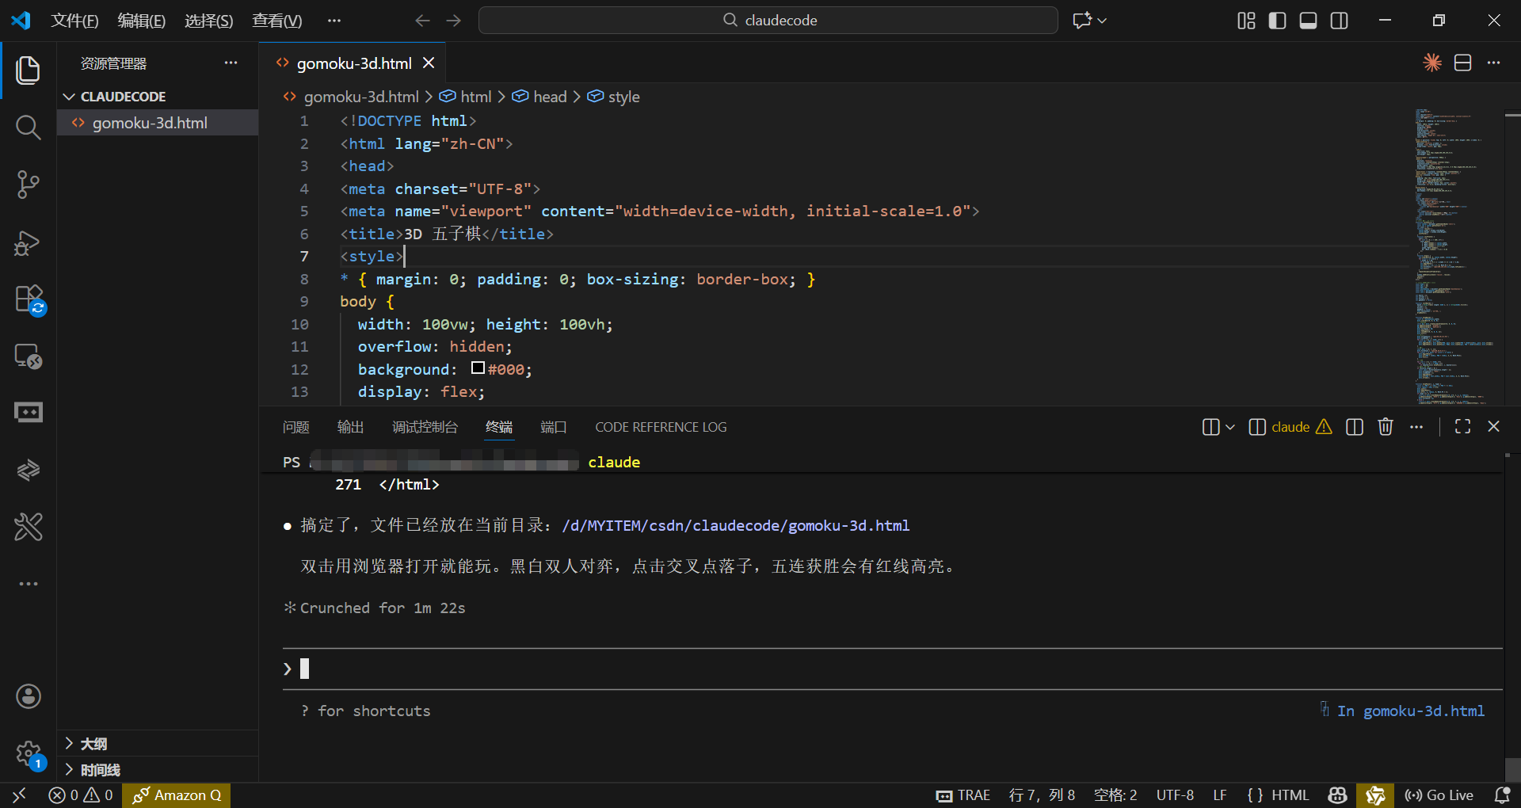The image size is (1521, 808).
Task: Switch to the 输出 panel tab
Action: [351, 427]
